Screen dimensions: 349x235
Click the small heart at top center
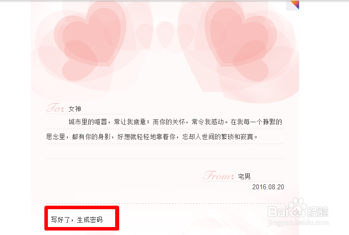pos(166,34)
